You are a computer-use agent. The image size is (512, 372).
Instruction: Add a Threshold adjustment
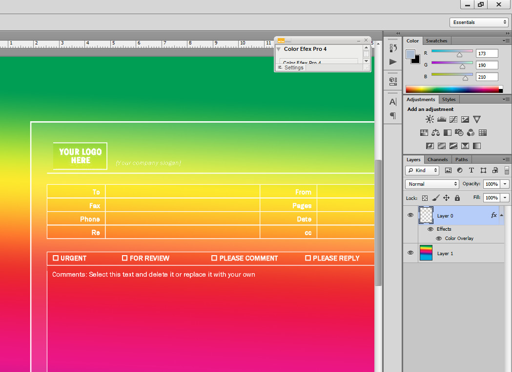(453, 146)
